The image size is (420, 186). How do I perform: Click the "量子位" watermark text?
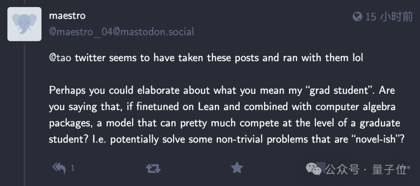point(389,169)
